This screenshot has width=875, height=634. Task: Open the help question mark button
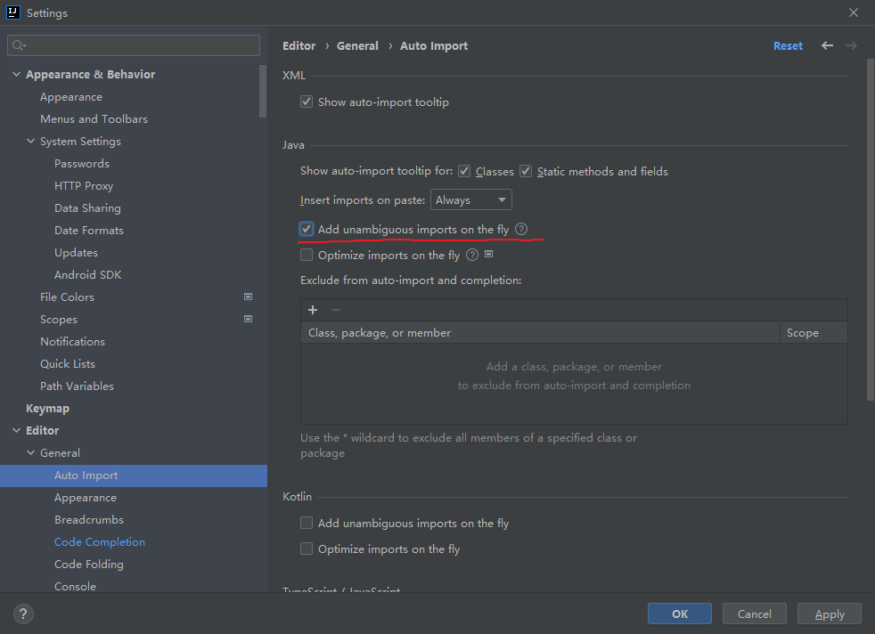coord(23,614)
